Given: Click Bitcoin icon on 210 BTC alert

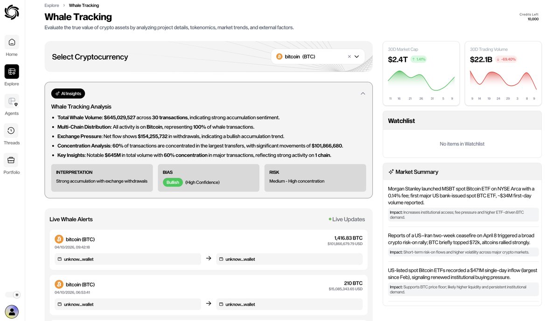Looking at the screenshot, I should point(59,284).
